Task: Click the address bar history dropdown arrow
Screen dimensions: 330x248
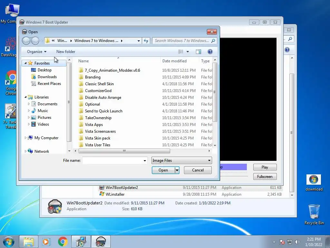Action: pos(139,41)
